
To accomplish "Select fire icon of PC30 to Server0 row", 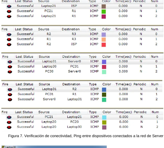I will (x=10, y=72).
